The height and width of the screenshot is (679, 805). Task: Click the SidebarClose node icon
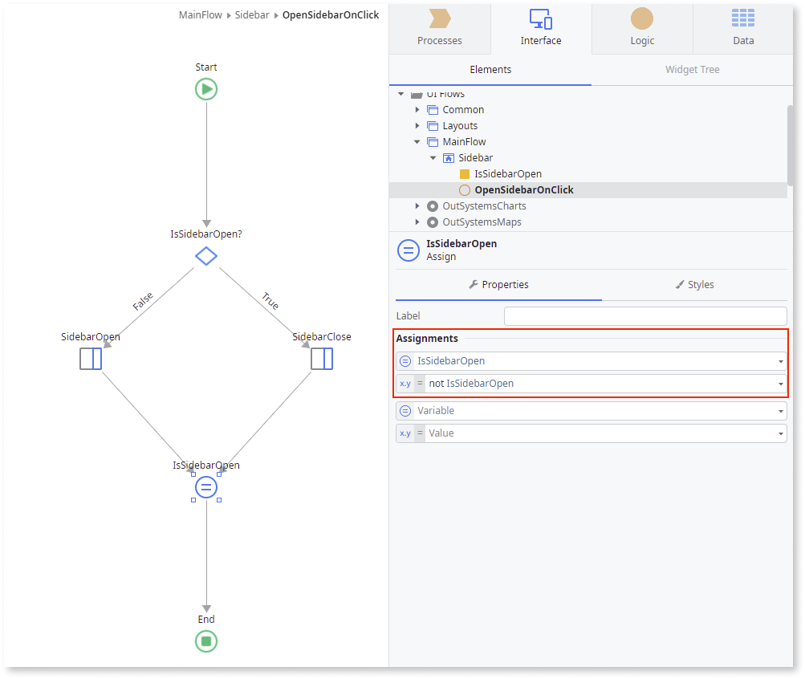click(322, 359)
